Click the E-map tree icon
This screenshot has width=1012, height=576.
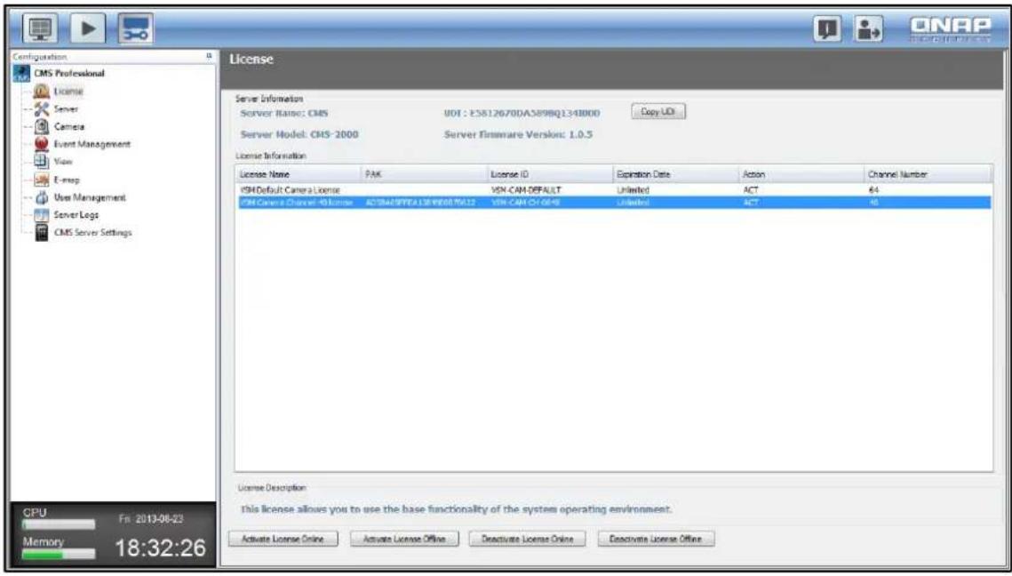tap(41, 180)
